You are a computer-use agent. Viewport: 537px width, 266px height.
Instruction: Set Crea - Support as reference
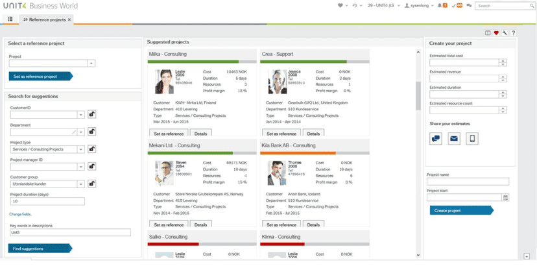click(x=281, y=134)
